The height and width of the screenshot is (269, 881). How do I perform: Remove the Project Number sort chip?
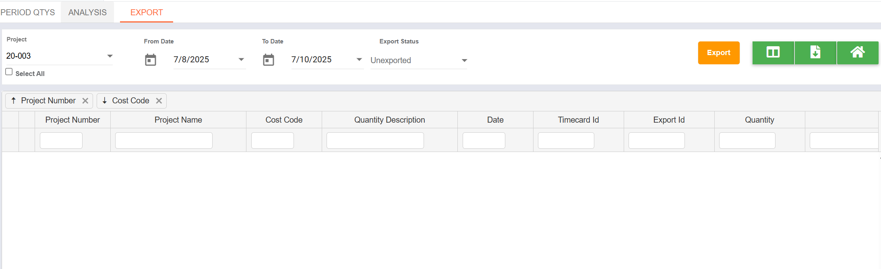85,101
